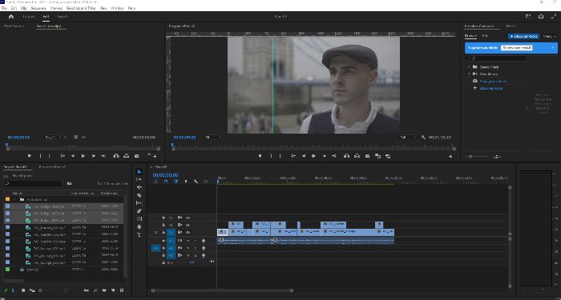The height and width of the screenshot is (300, 561).
Task: Toggle the V1 track eye visibility
Action: pos(188,233)
